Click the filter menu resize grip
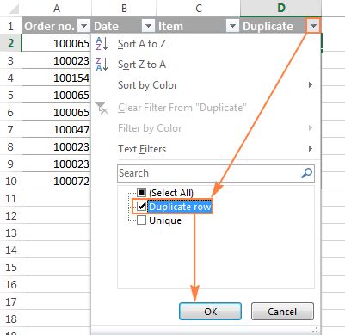The height and width of the screenshot is (335, 345). [316, 329]
